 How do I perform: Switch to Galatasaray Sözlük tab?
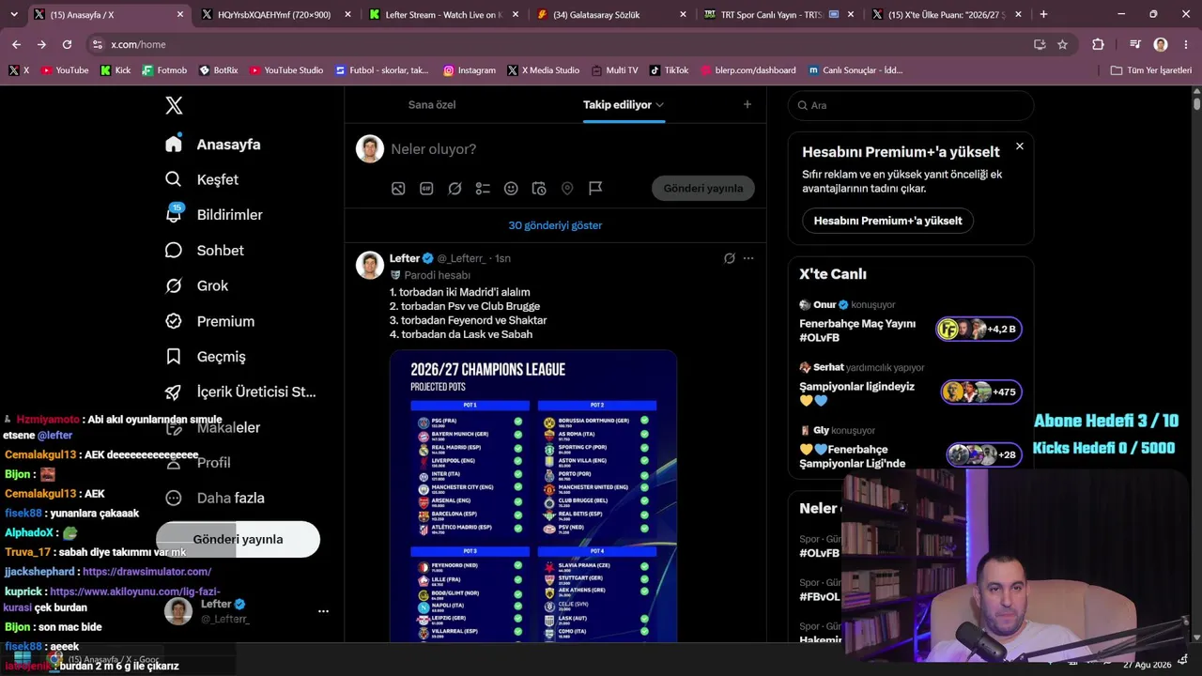(596, 14)
